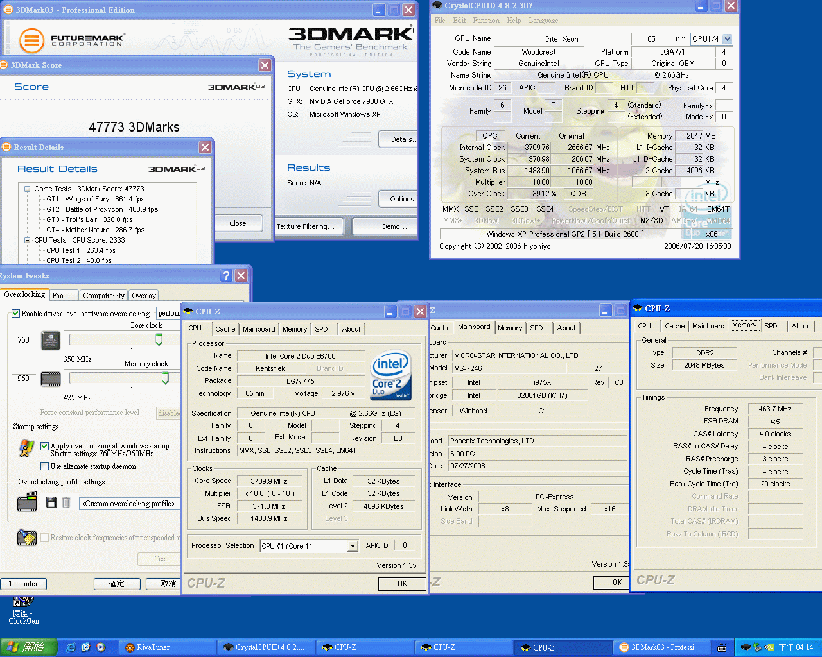This screenshot has width=822, height=657.
Task: Click 確定 button in System tweaks
Action: click(117, 584)
